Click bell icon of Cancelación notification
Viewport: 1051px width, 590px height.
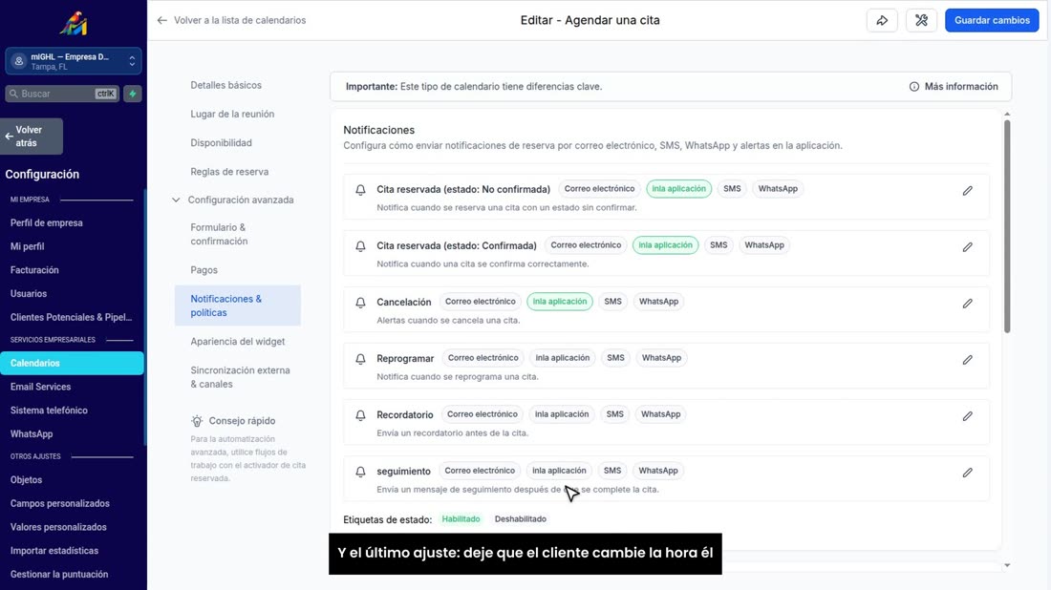(x=360, y=303)
